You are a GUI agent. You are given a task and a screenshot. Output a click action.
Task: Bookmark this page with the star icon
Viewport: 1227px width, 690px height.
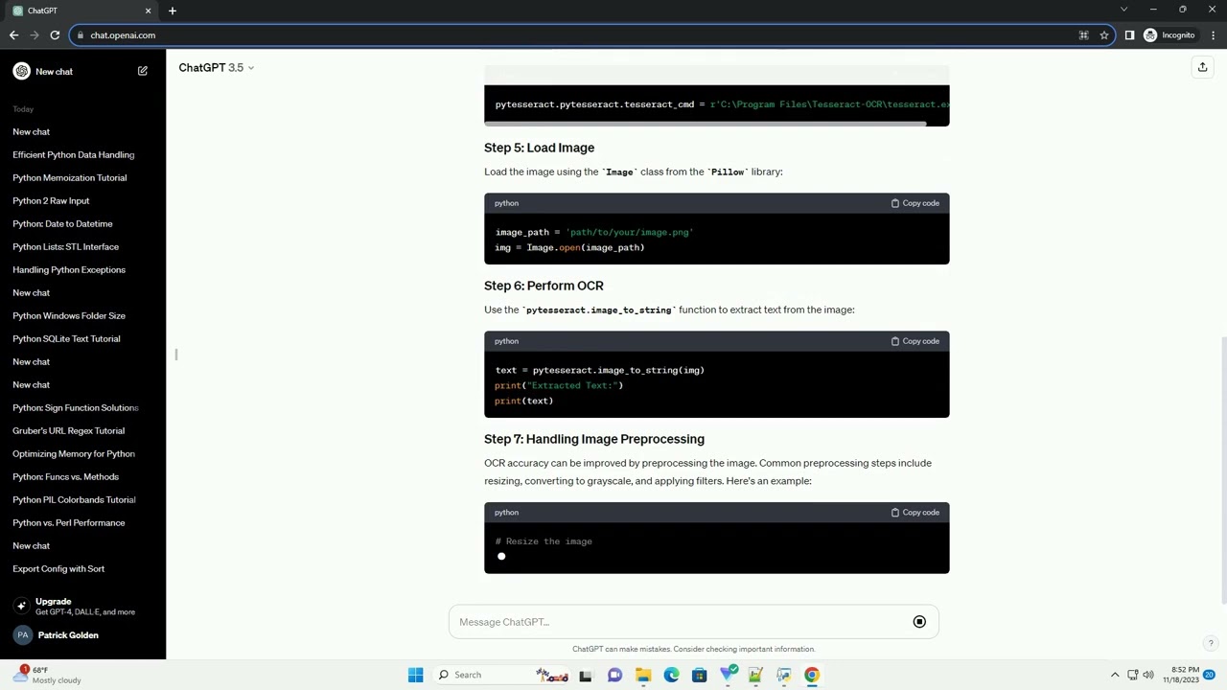tap(1104, 35)
